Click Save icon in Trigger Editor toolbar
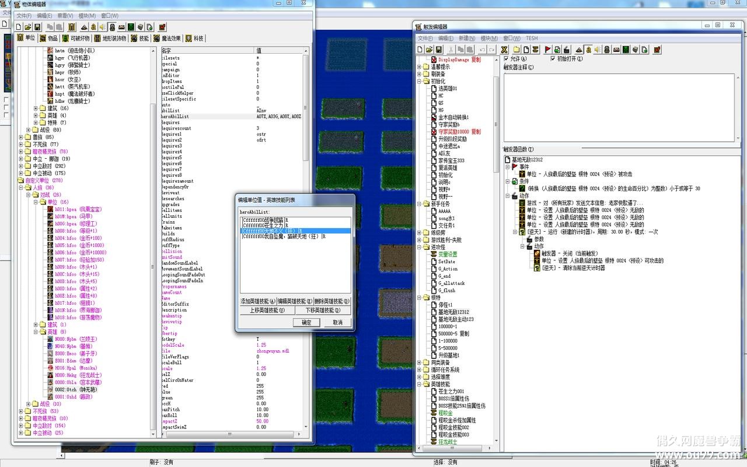 (439, 50)
